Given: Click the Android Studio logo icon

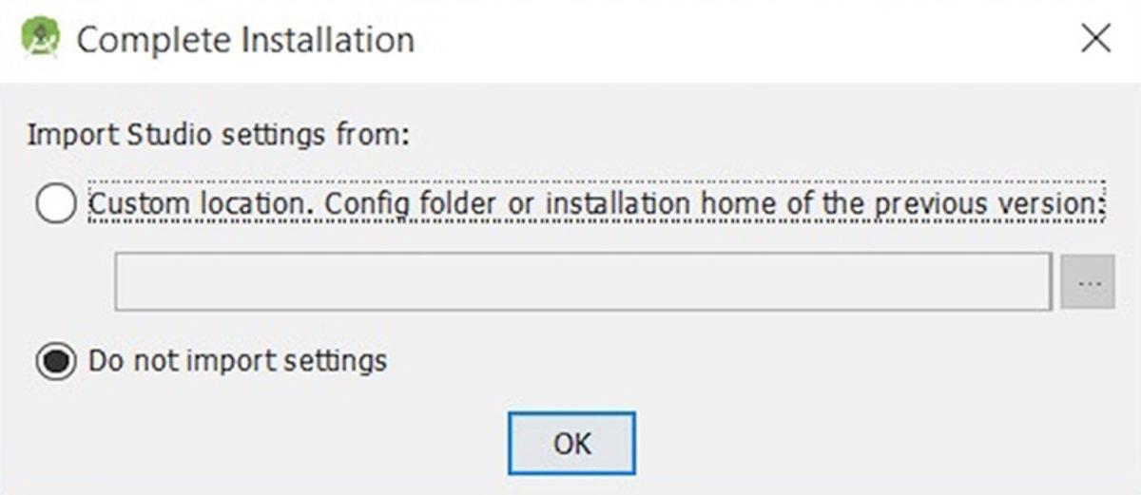Looking at the screenshot, I should [x=40, y=39].
